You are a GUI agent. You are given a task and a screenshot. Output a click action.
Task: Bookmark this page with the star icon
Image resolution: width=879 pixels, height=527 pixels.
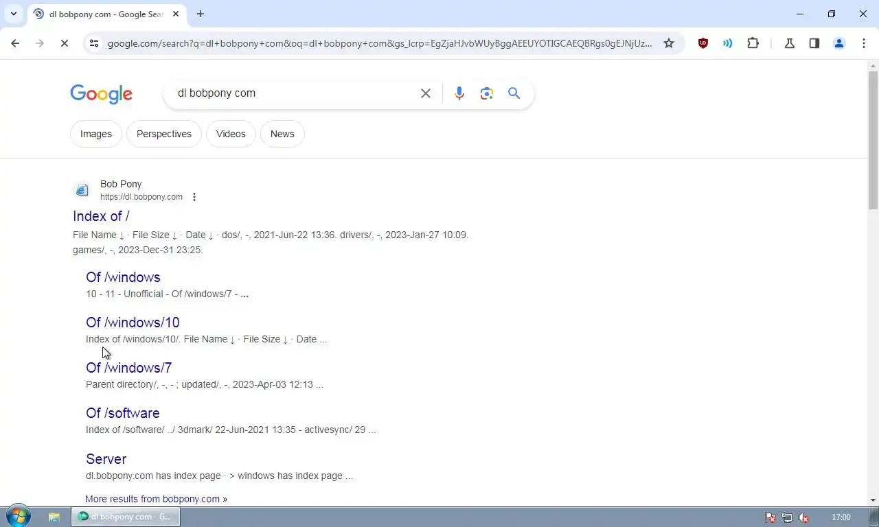point(669,43)
